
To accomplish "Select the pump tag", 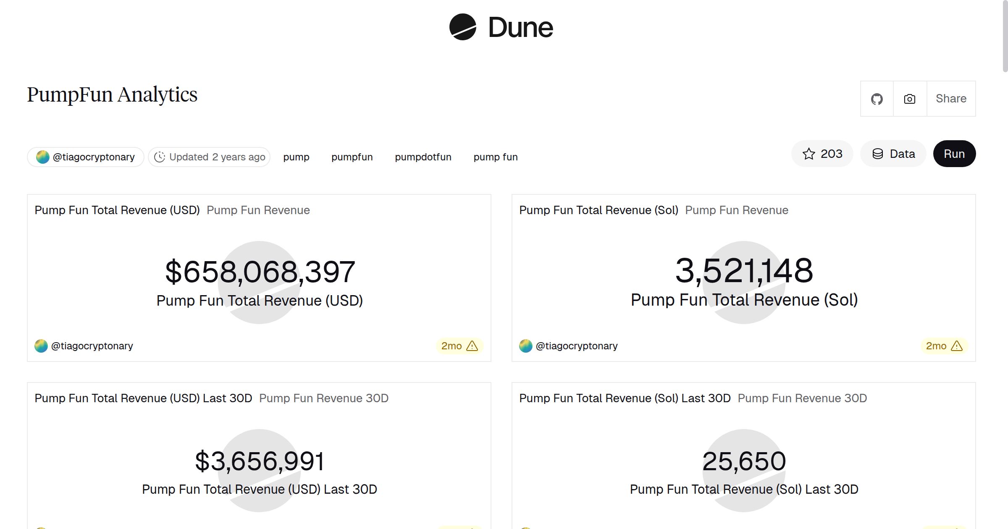I will click(x=296, y=157).
